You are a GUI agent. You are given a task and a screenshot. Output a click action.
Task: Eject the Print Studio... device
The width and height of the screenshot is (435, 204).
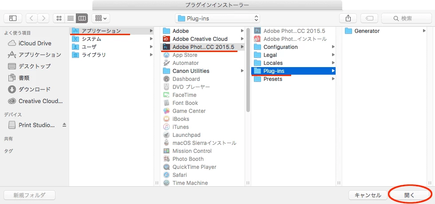point(64,125)
